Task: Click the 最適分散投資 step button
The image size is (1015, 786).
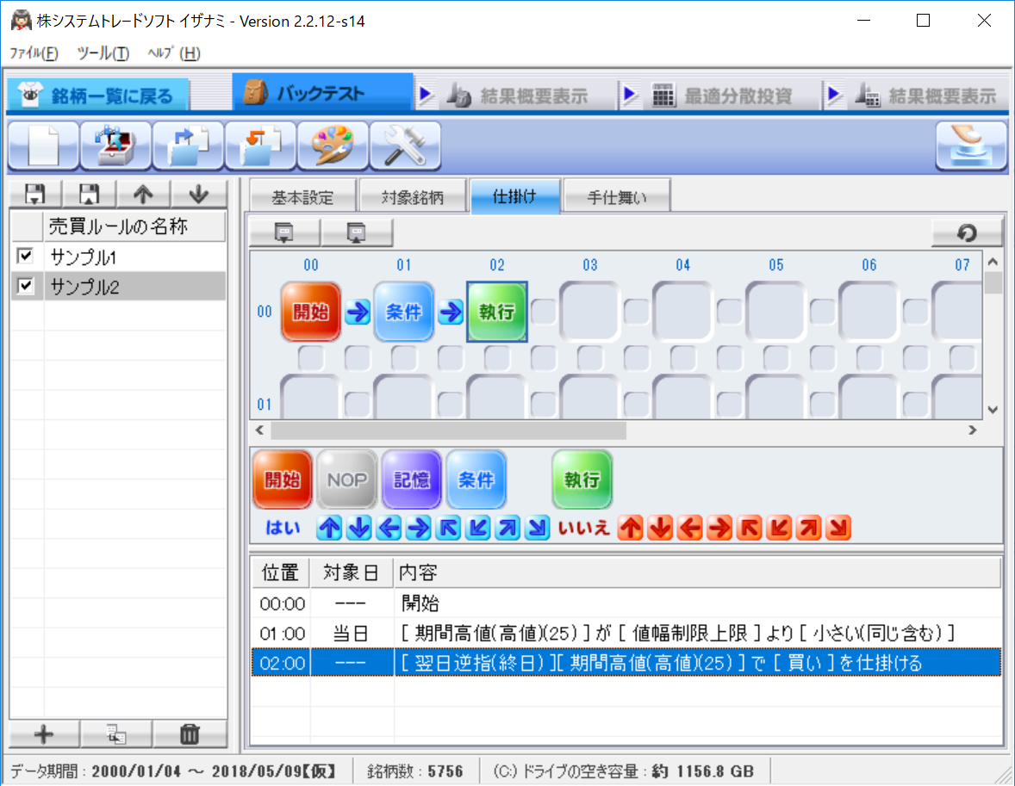Action: (x=724, y=96)
